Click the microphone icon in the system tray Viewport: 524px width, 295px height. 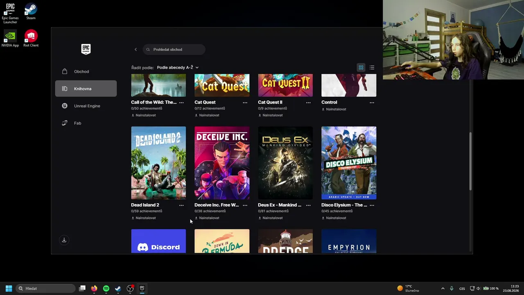click(x=452, y=288)
